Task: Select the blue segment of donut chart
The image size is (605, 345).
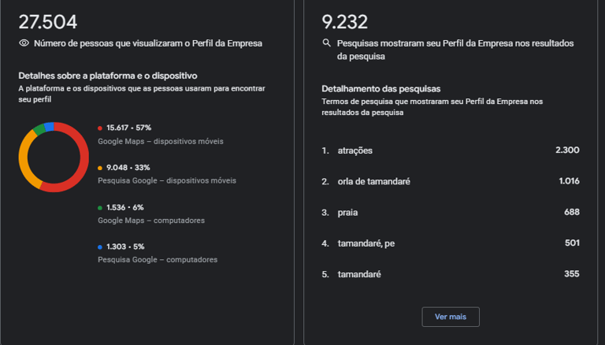Action: tap(49, 127)
